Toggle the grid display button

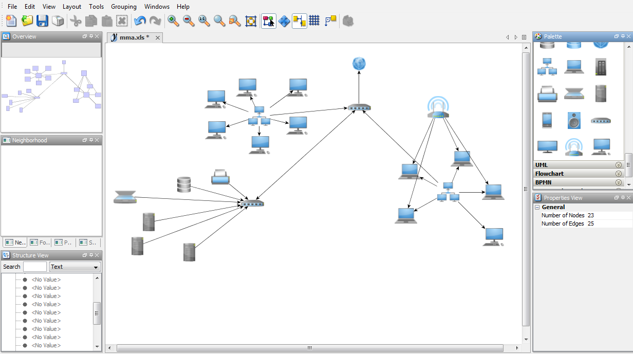pyautogui.click(x=314, y=21)
